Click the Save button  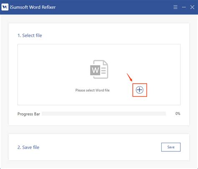tap(171, 147)
